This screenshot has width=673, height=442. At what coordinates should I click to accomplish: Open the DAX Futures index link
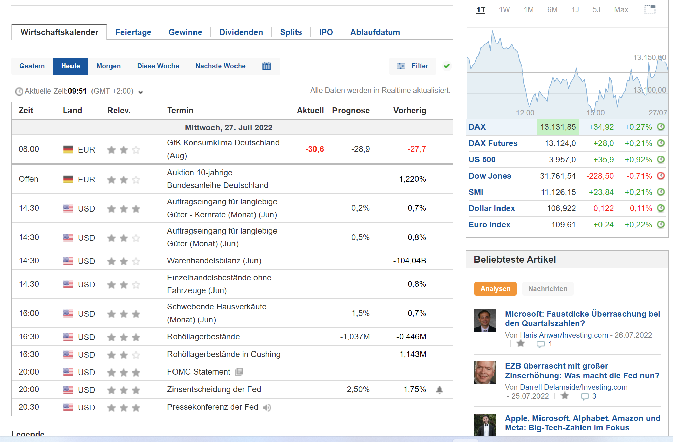click(x=493, y=143)
